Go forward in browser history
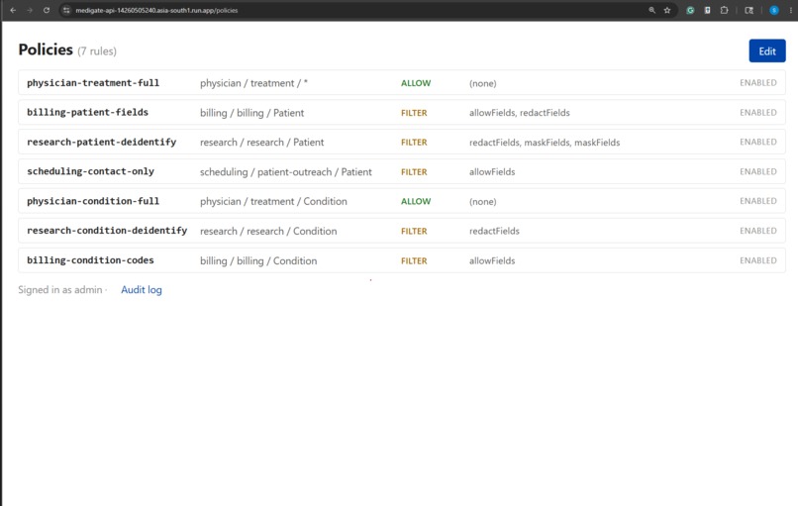Screen dimensions: 798x506 tap(30, 10)
